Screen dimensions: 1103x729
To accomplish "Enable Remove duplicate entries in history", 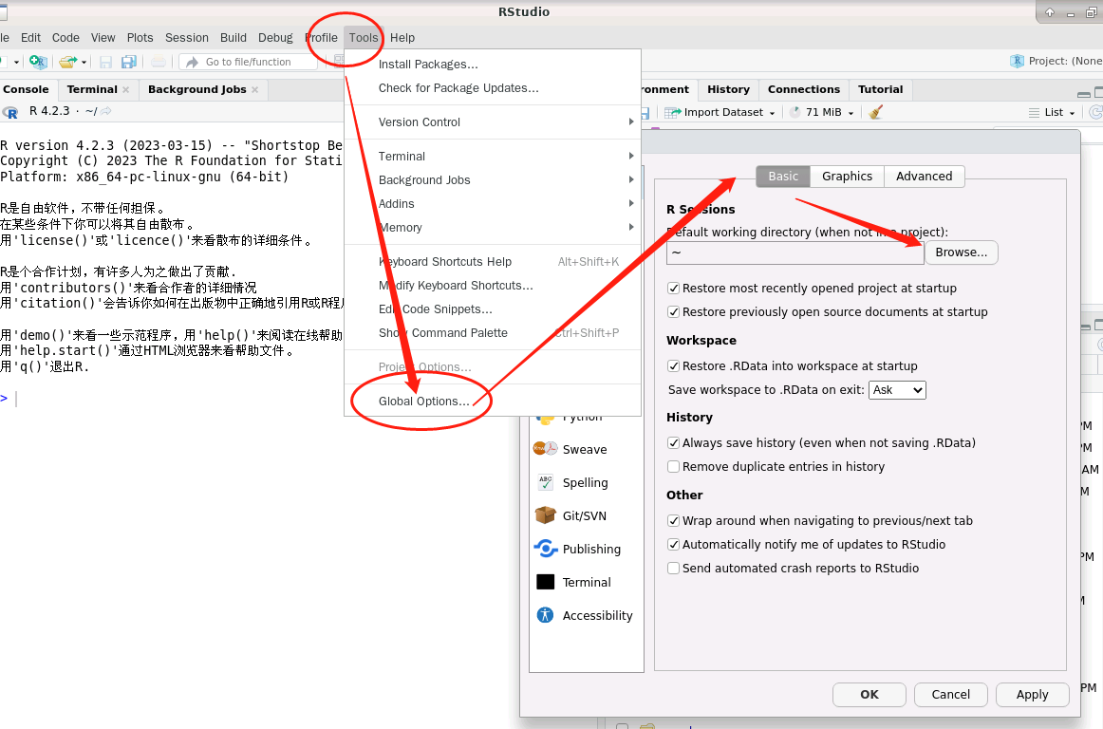I will point(673,466).
